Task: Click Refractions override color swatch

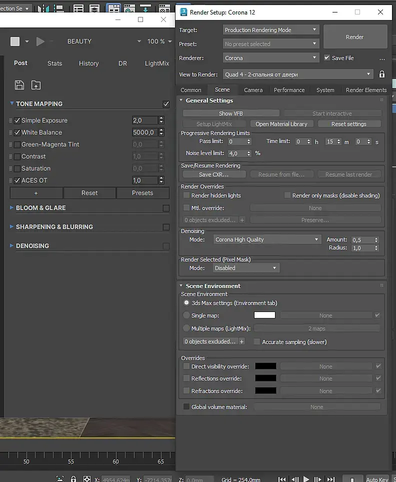Action: tap(265, 390)
